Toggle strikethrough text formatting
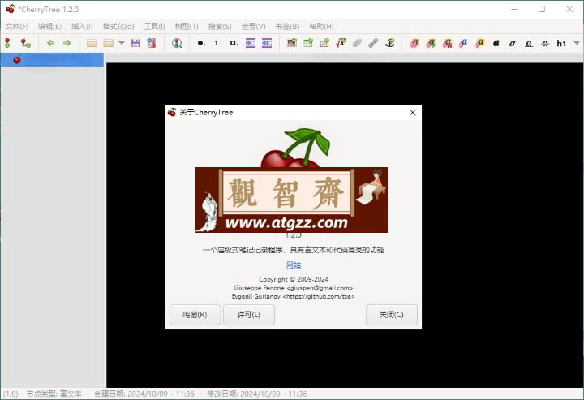 click(545, 44)
